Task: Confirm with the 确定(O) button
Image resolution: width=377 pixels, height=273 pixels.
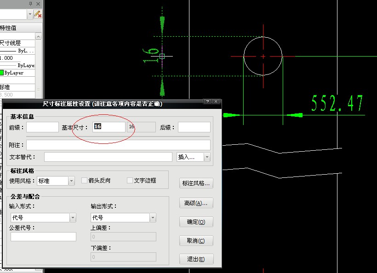Action: click(196, 222)
